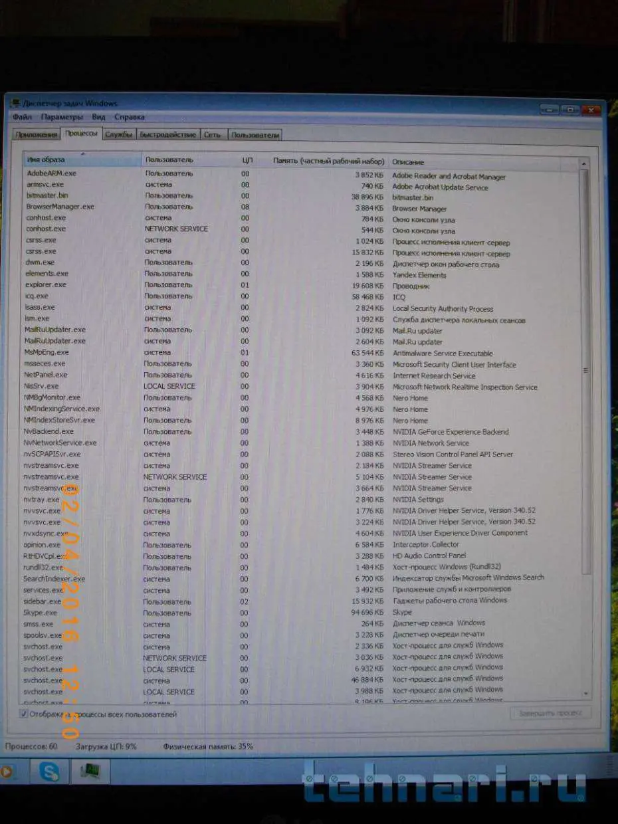Select the Процессы tab
This screenshot has height=824, width=618.
point(80,134)
